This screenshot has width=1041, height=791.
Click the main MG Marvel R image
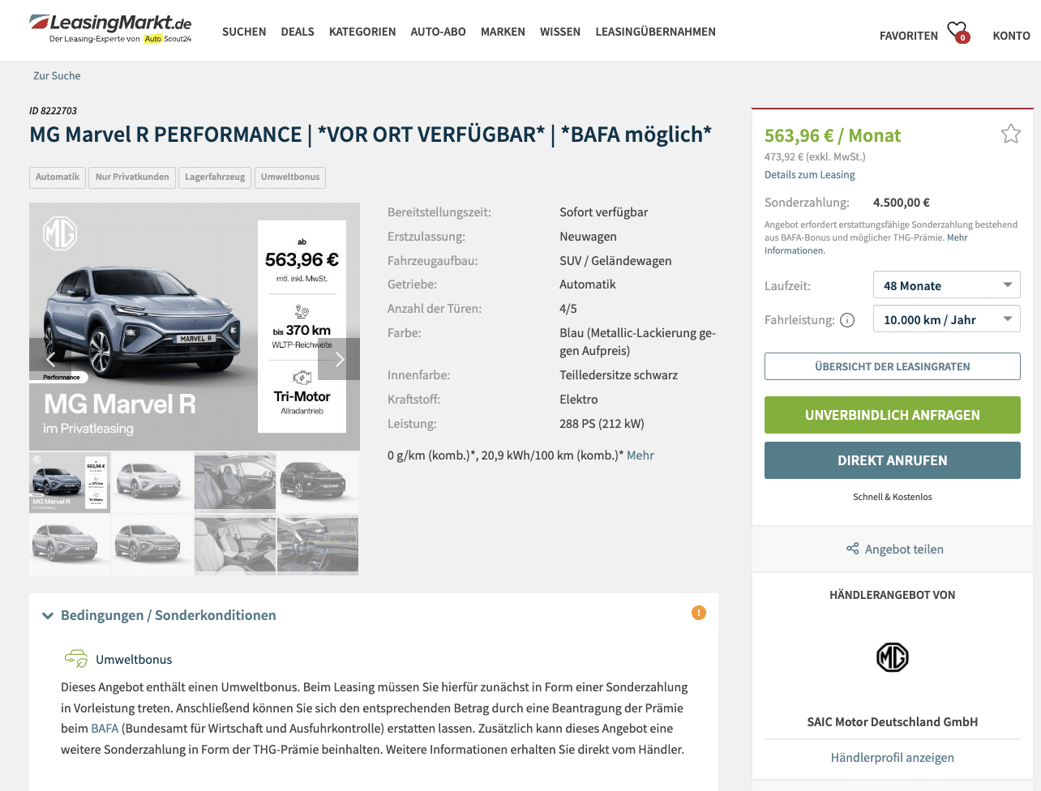pos(195,327)
